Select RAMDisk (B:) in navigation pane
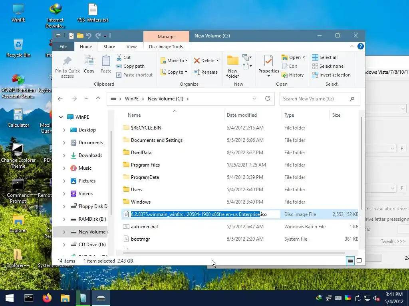Screen dimensions: 409x306 [x=92, y=219]
